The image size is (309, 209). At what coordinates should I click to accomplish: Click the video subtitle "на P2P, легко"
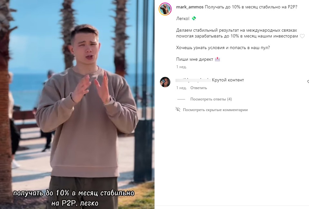click(75, 203)
